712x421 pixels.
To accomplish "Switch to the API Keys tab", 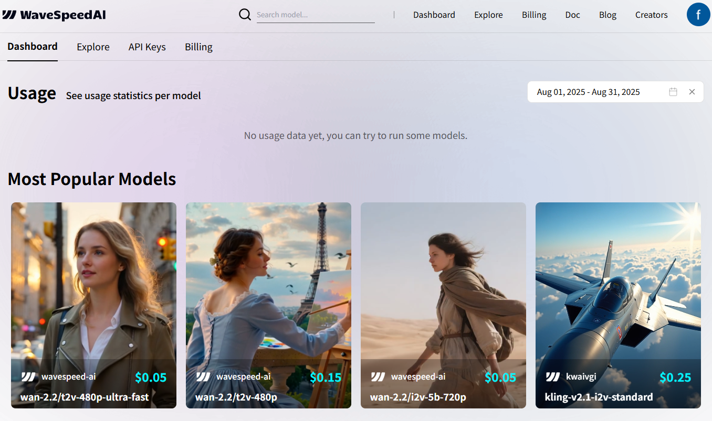I will [147, 47].
